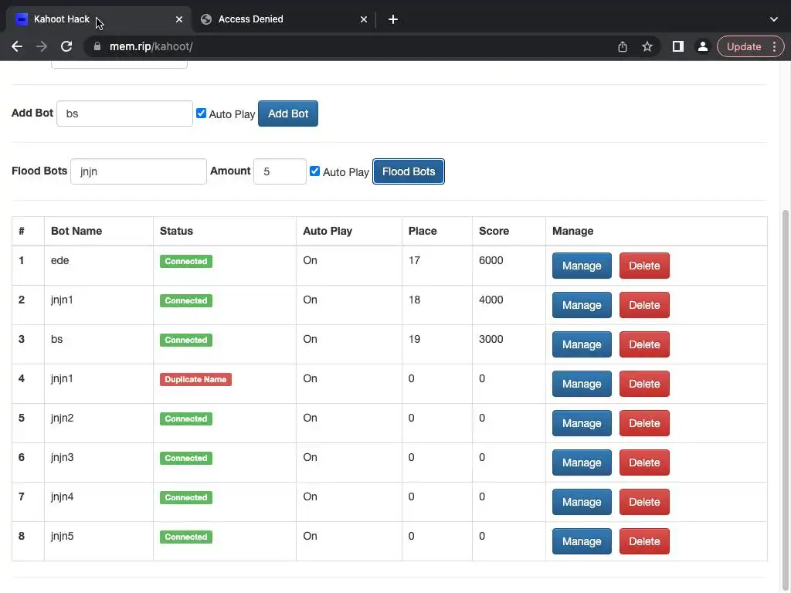791x593 pixels.
Task: Click the Update browser button
Action: 744,47
